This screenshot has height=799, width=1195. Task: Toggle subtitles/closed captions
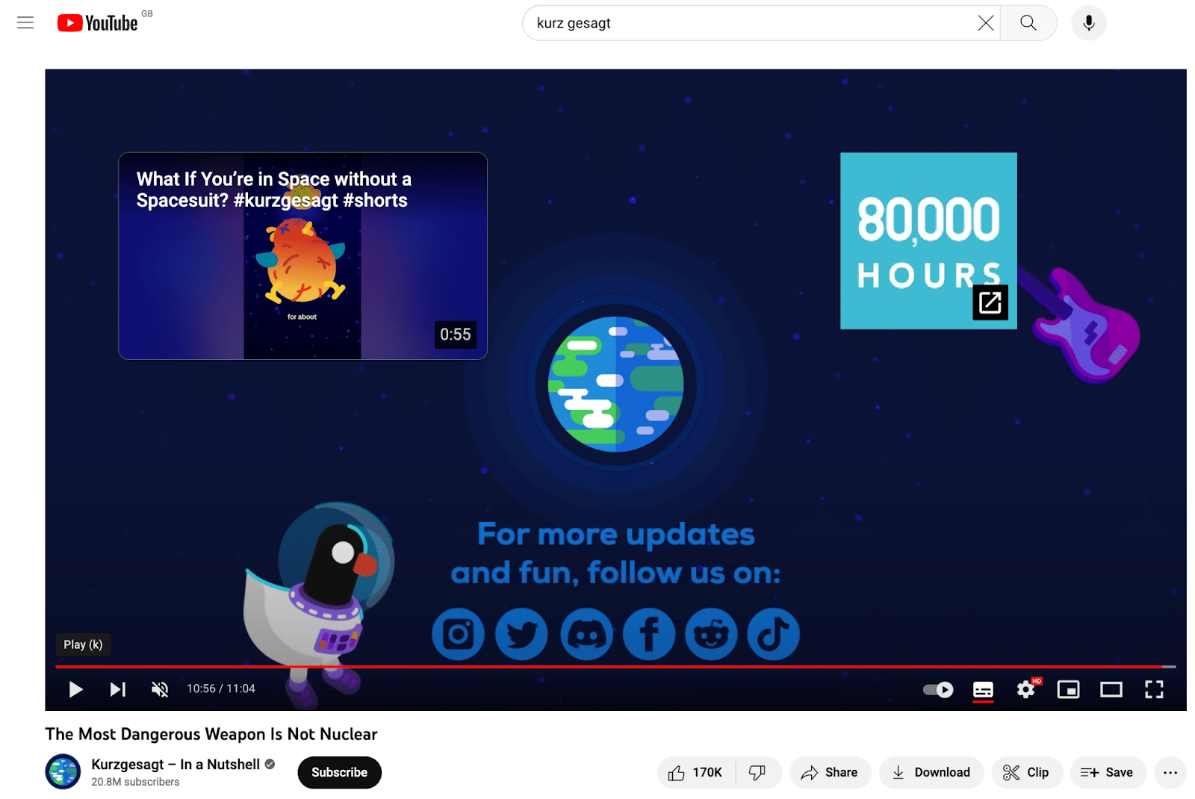click(983, 690)
